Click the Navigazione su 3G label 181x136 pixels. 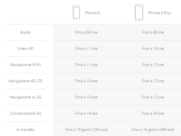[x=25, y=97]
